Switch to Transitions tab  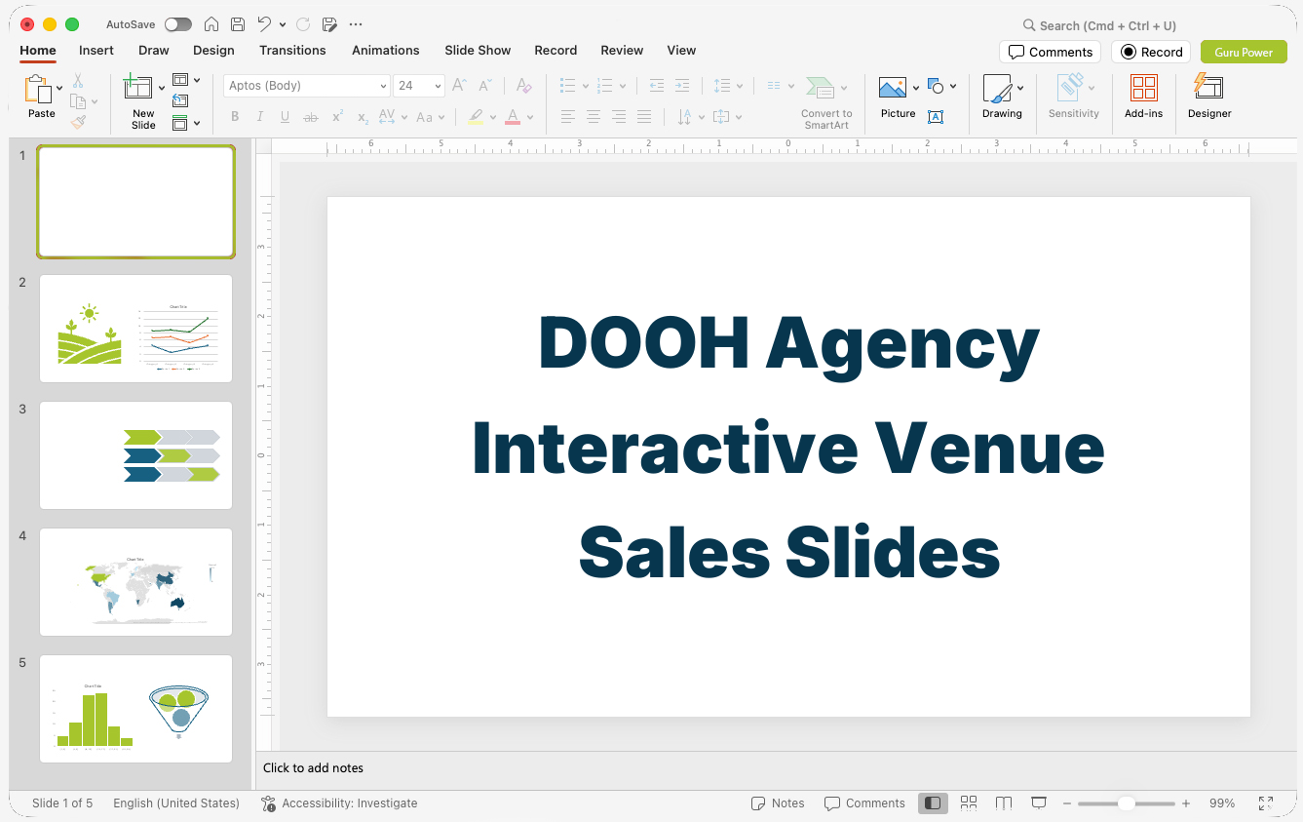tap(292, 51)
